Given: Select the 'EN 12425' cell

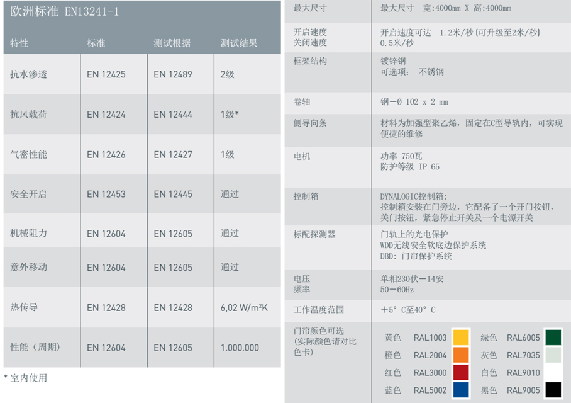Looking at the screenshot, I should [x=106, y=74].
